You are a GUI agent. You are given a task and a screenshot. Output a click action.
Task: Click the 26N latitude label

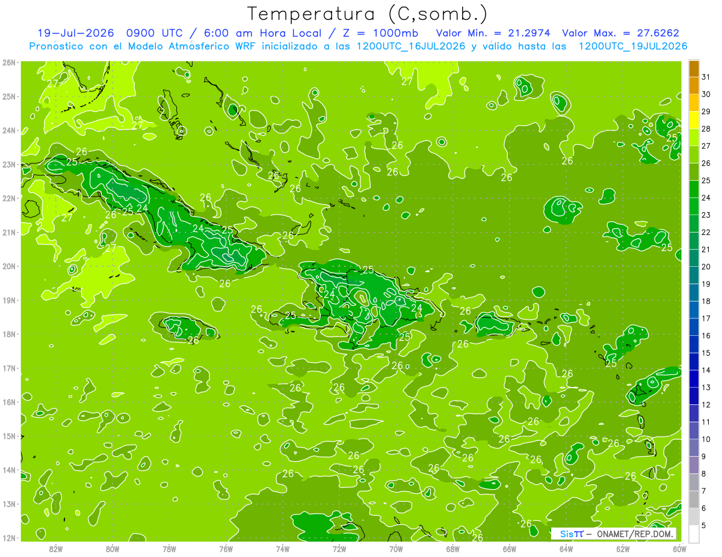tap(9, 62)
